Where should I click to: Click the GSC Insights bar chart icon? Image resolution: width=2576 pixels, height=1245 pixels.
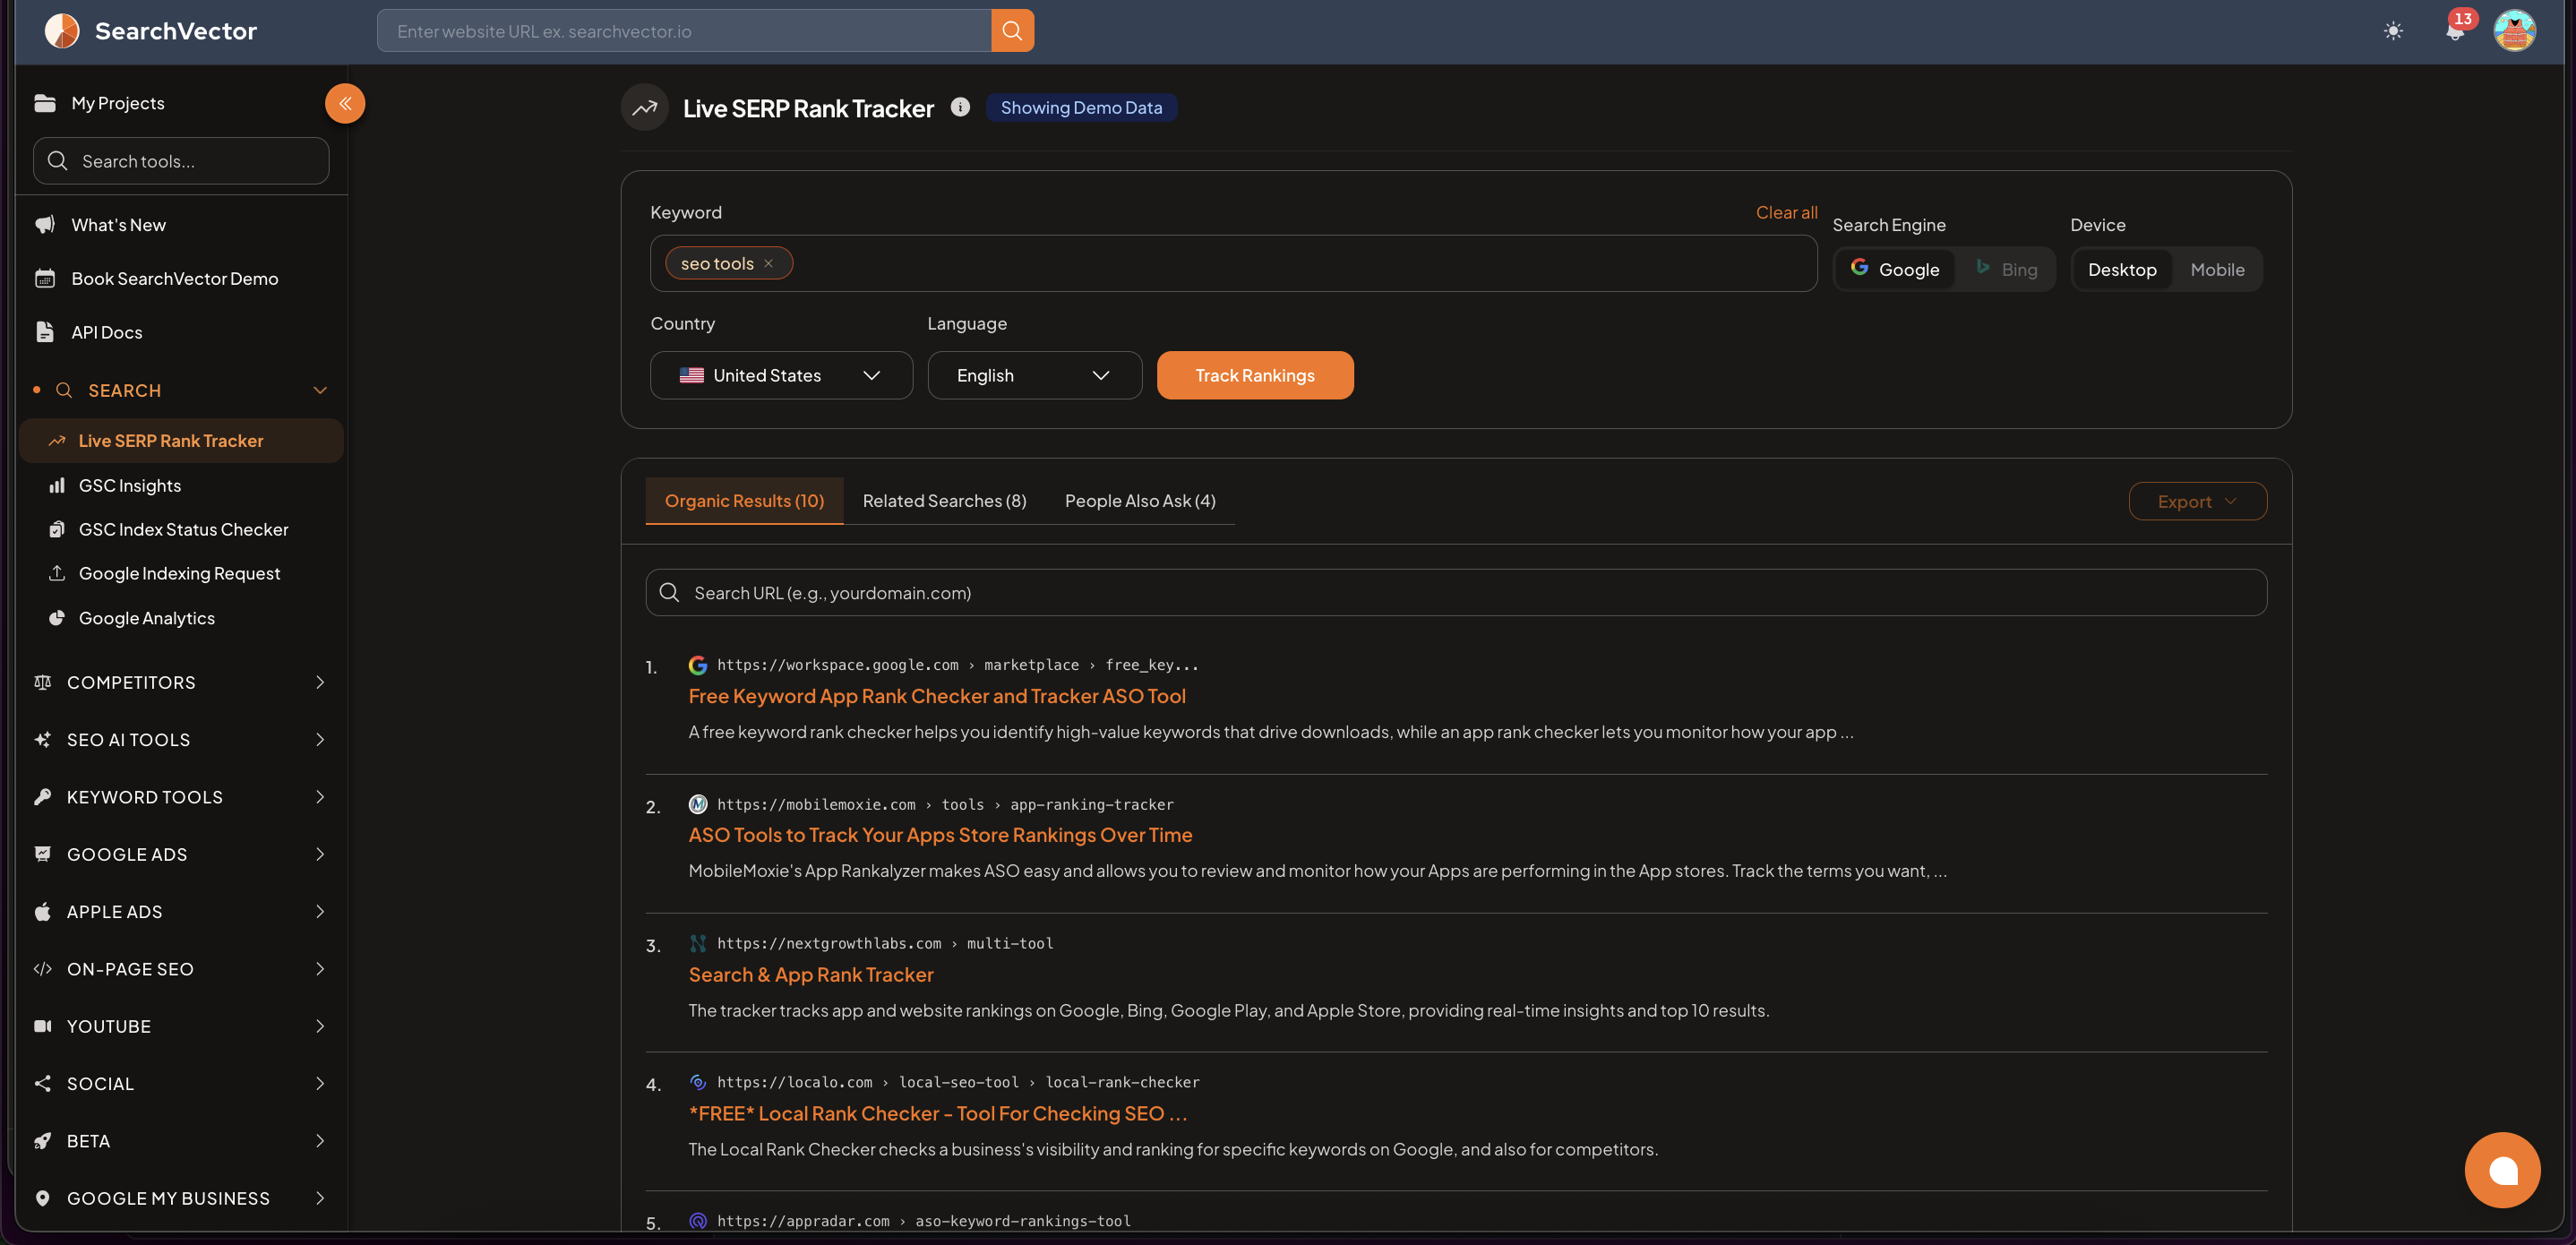57,485
